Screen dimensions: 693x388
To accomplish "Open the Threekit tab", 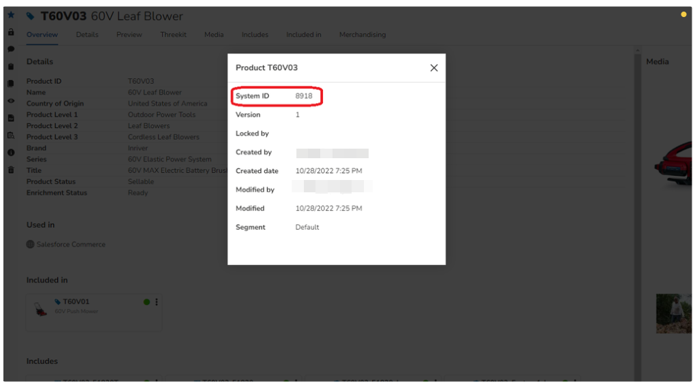I will point(173,35).
